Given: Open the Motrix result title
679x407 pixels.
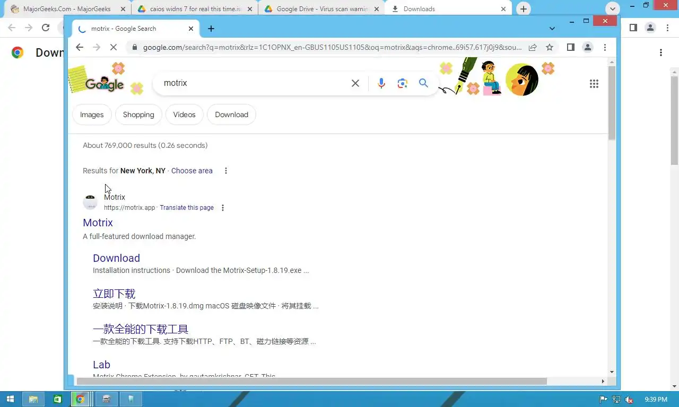Looking at the screenshot, I should point(98,223).
